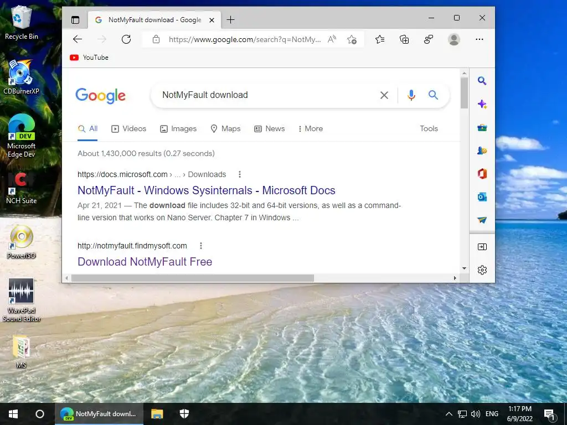Add this page to favorites
Viewport: 567px width, 425px height.
pos(352,39)
